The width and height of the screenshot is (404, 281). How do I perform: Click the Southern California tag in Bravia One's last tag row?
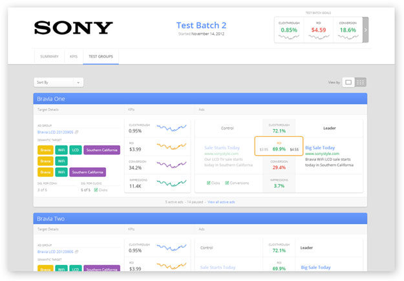point(88,172)
